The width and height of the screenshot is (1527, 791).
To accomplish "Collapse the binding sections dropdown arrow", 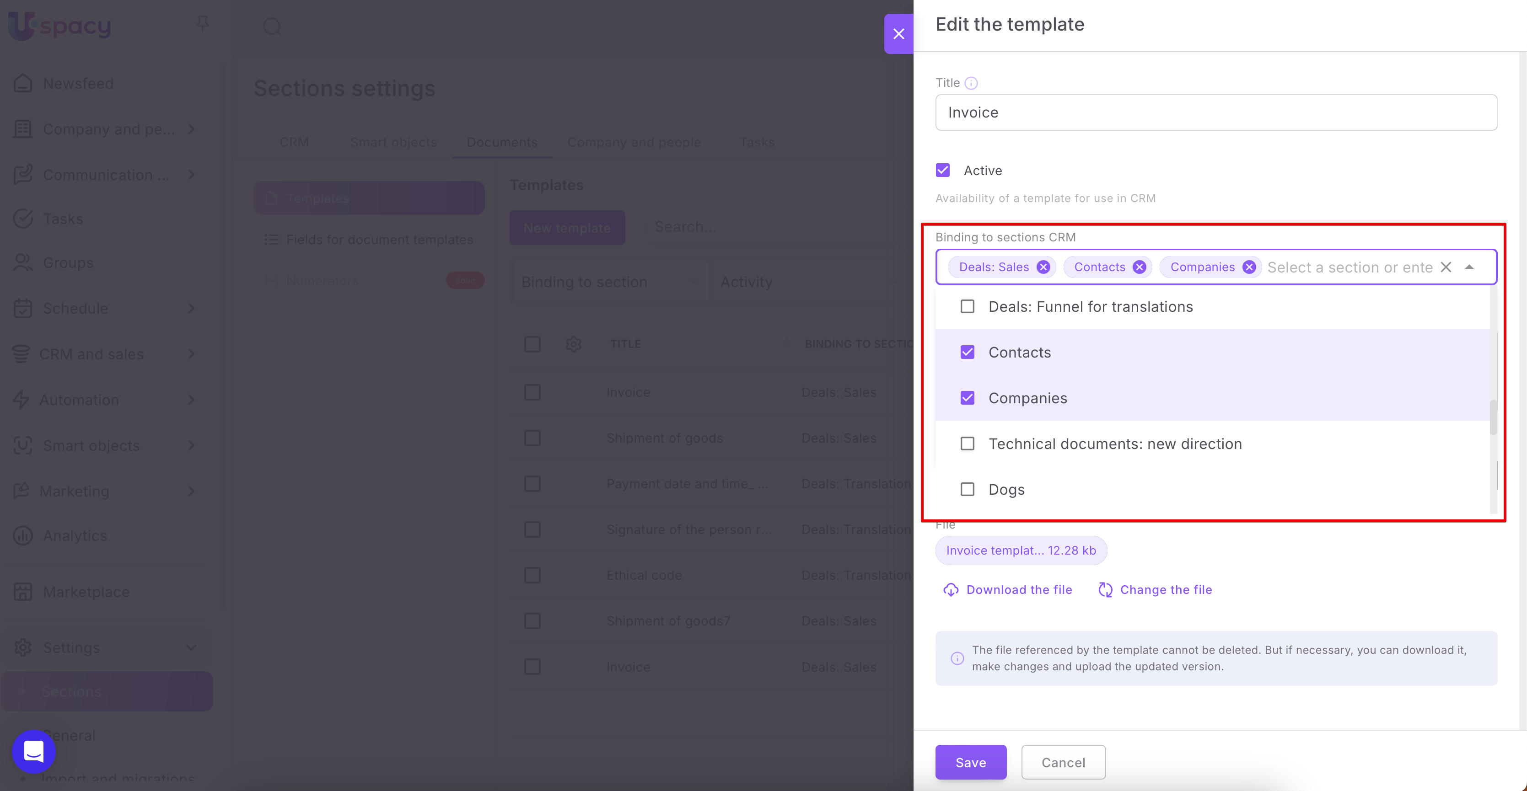I will coord(1469,267).
